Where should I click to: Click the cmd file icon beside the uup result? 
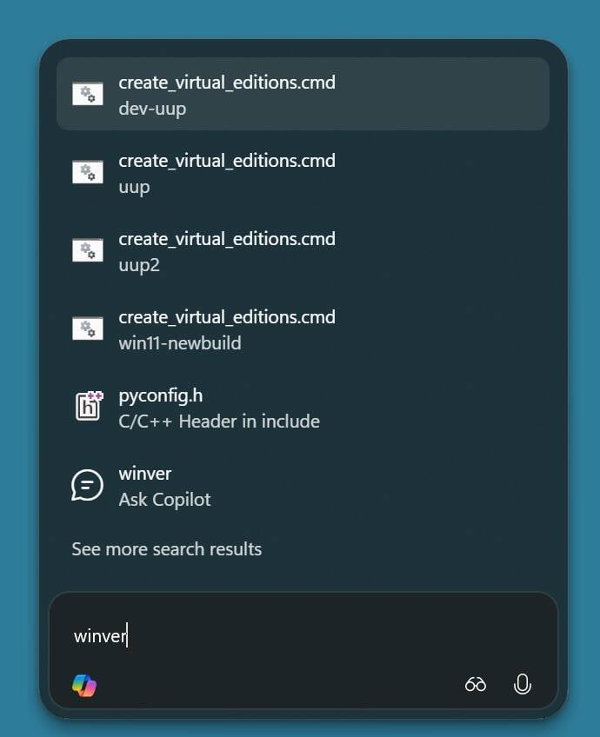87,172
